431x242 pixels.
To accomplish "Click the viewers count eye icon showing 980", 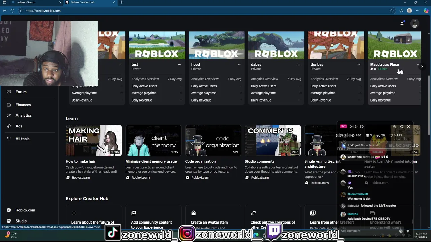I will click(353, 135).
